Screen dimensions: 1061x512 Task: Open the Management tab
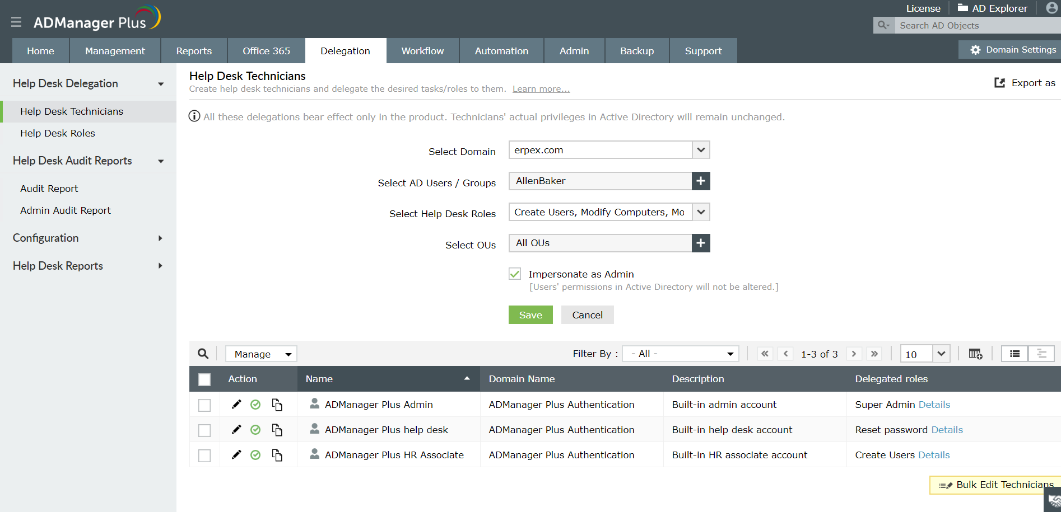tap(115, 51)
